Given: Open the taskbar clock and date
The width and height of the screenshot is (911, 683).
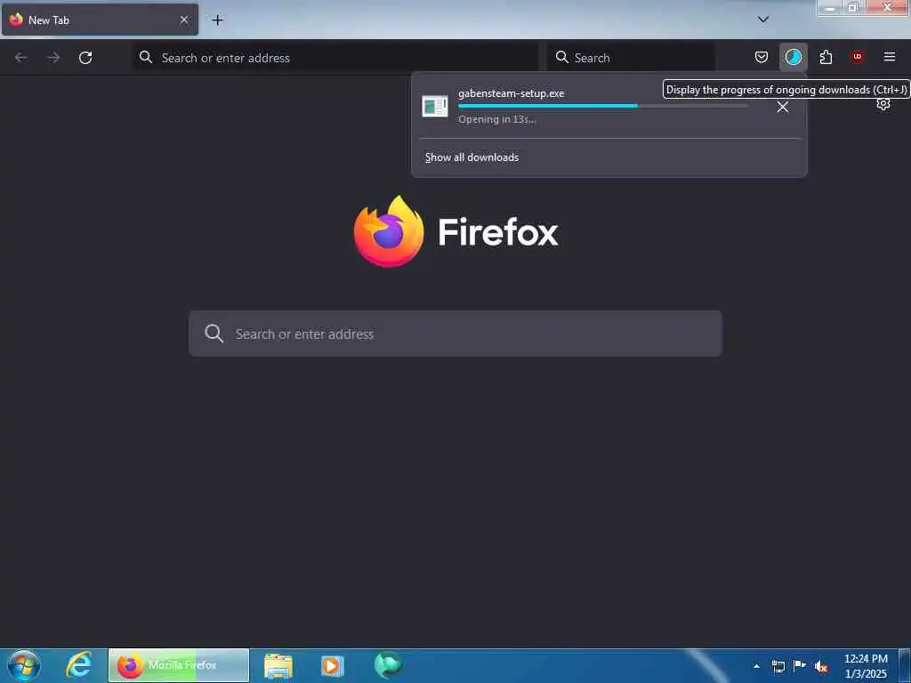Looking at the screenshot, I should pyautogui.click(x=866, y=666).
